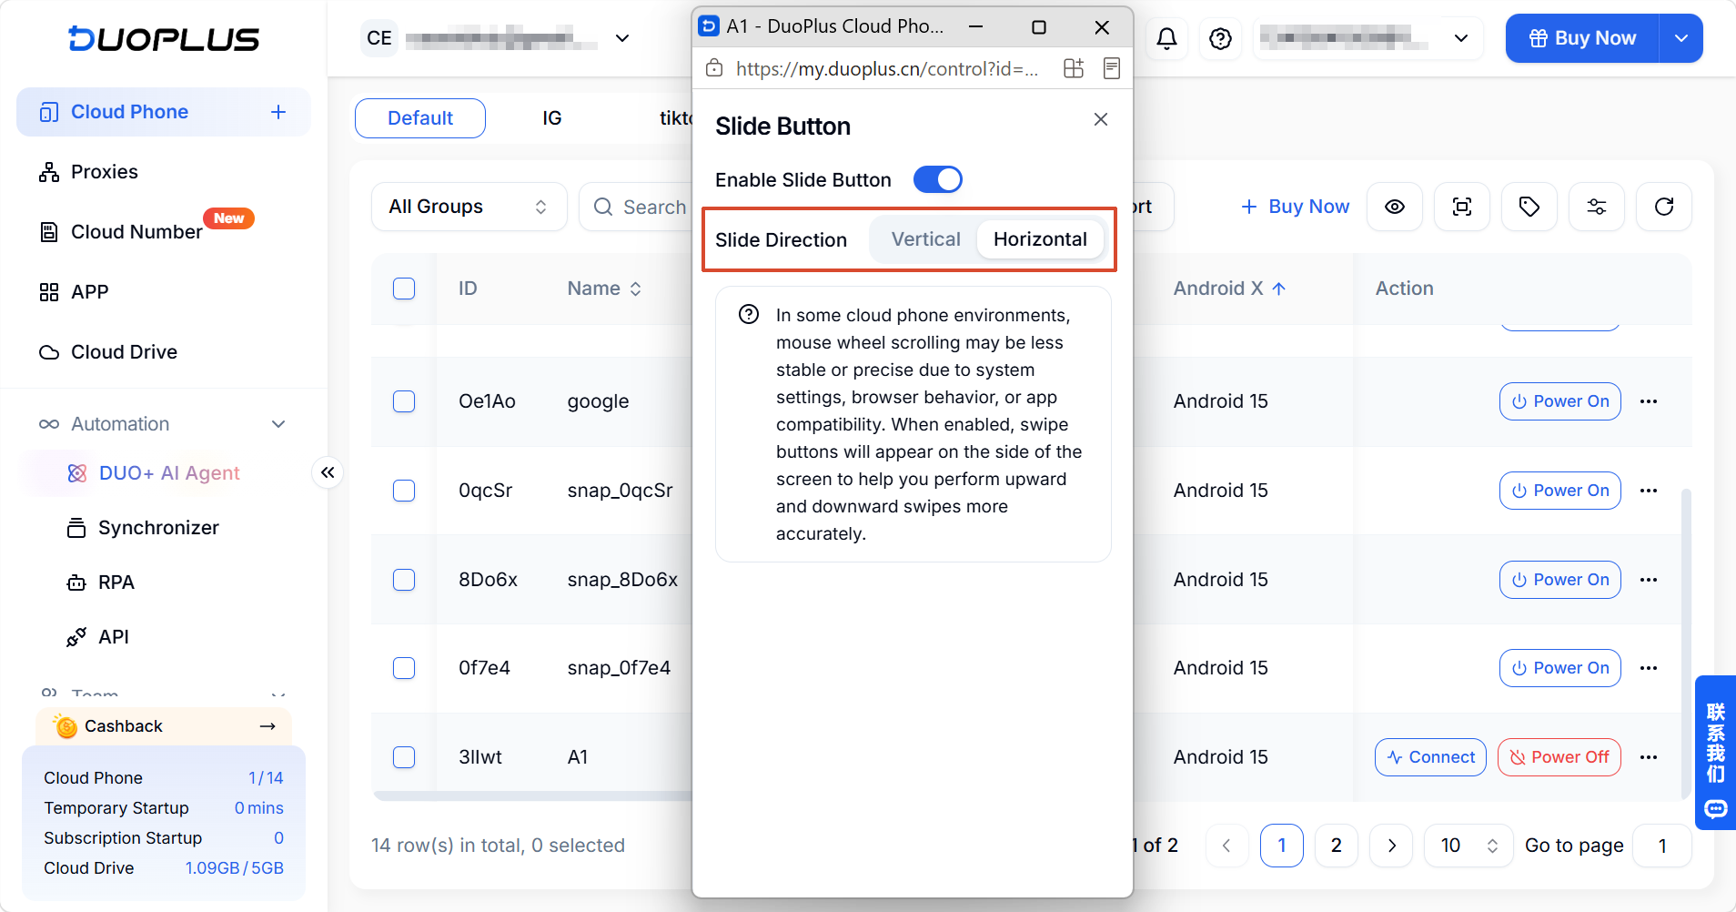Collapse the sidebar with double-arrow icon

(328, 472)
